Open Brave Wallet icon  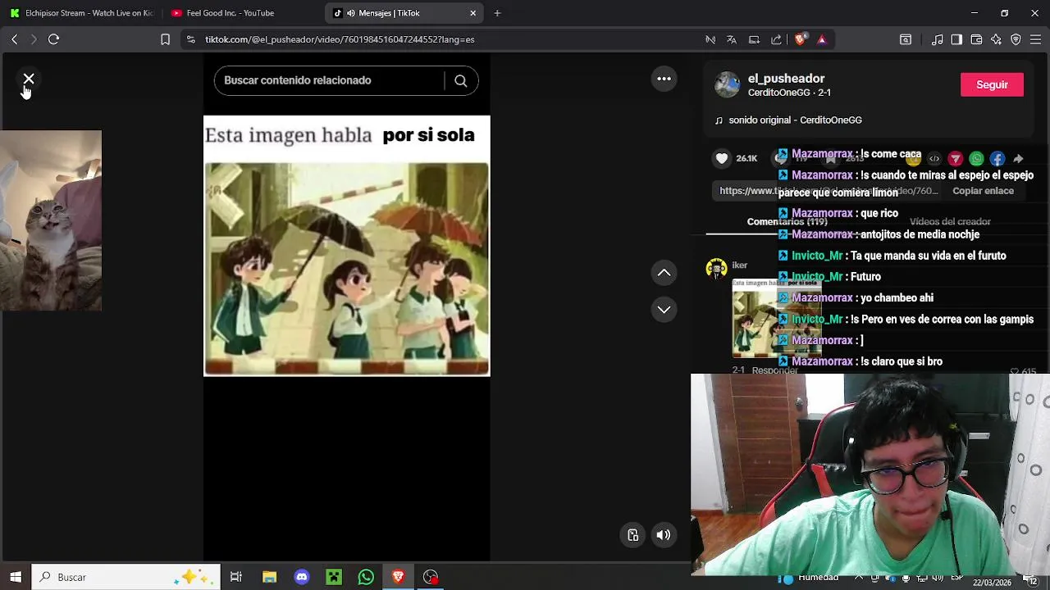click(976, 39)
